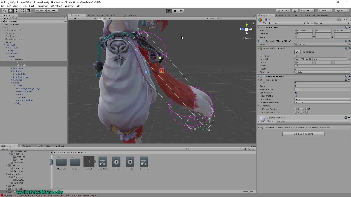Switch to the Console tab
This screenshot has height=197, width=351.
click(x=25, y=146)
